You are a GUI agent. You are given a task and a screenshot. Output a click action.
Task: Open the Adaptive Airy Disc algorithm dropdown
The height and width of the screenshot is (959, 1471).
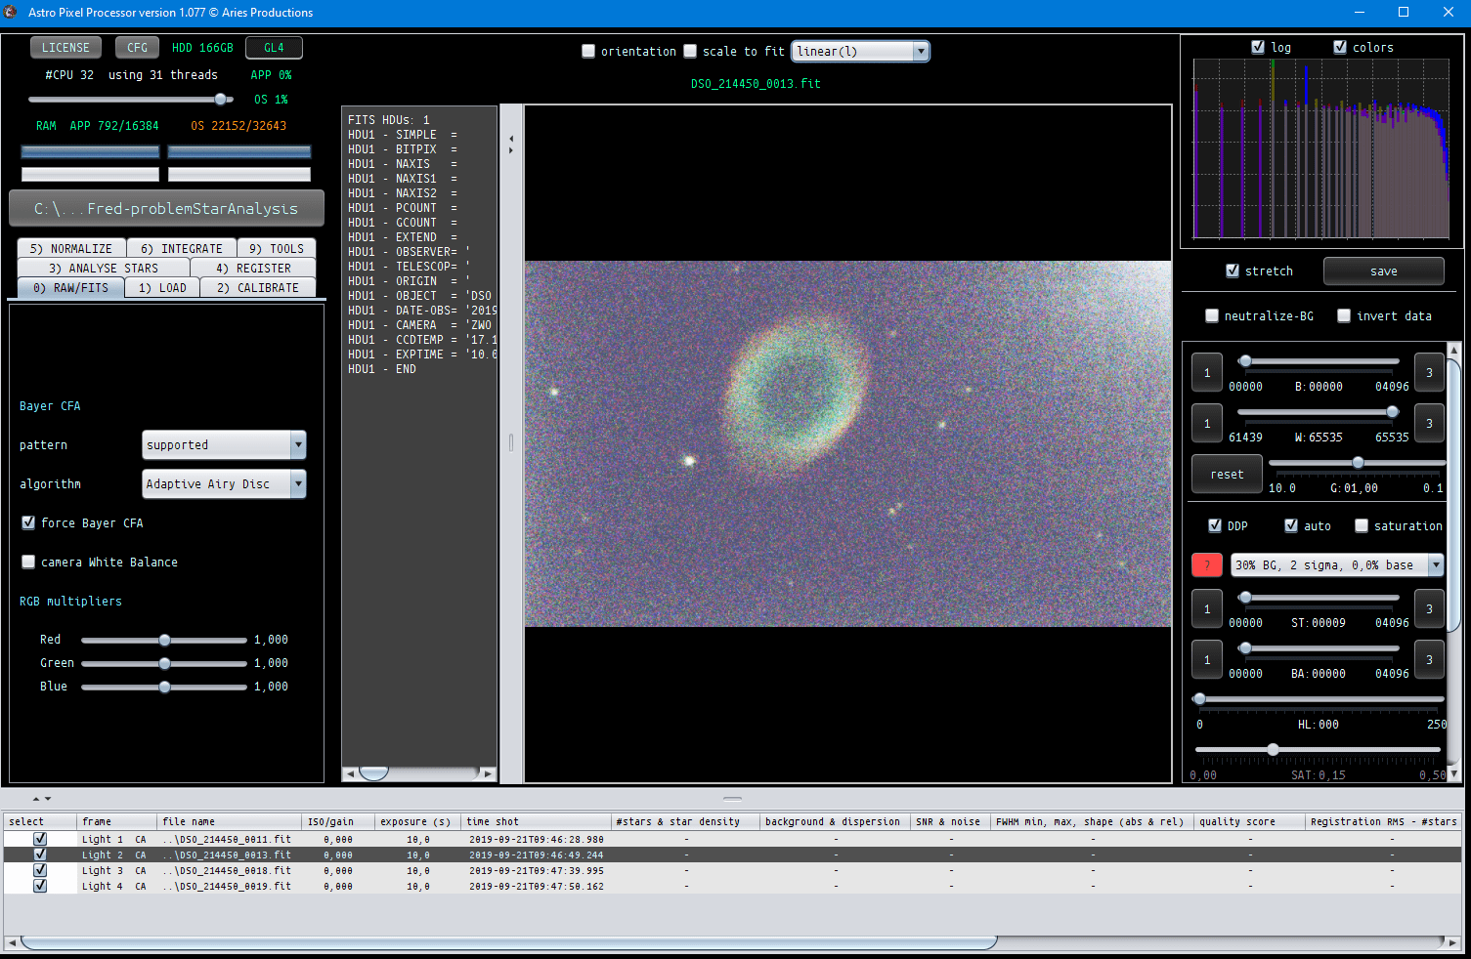click(x=224, y=483)
